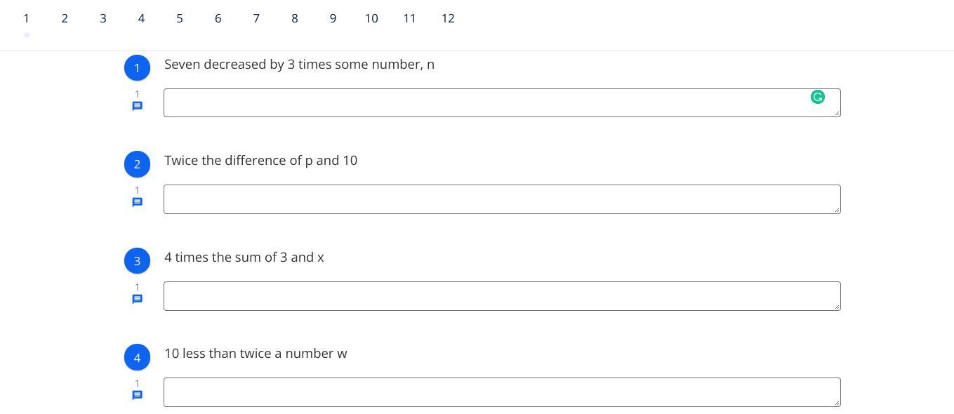Screen dimensions: 954x414
Task: Open the comment icon under question 1
Action: click(x=138, y=107)
